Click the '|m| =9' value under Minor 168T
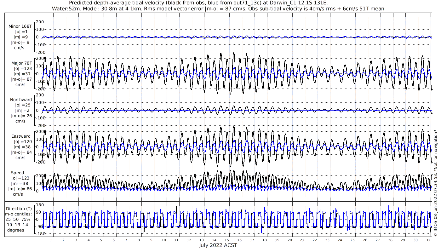 pos(21,37)
